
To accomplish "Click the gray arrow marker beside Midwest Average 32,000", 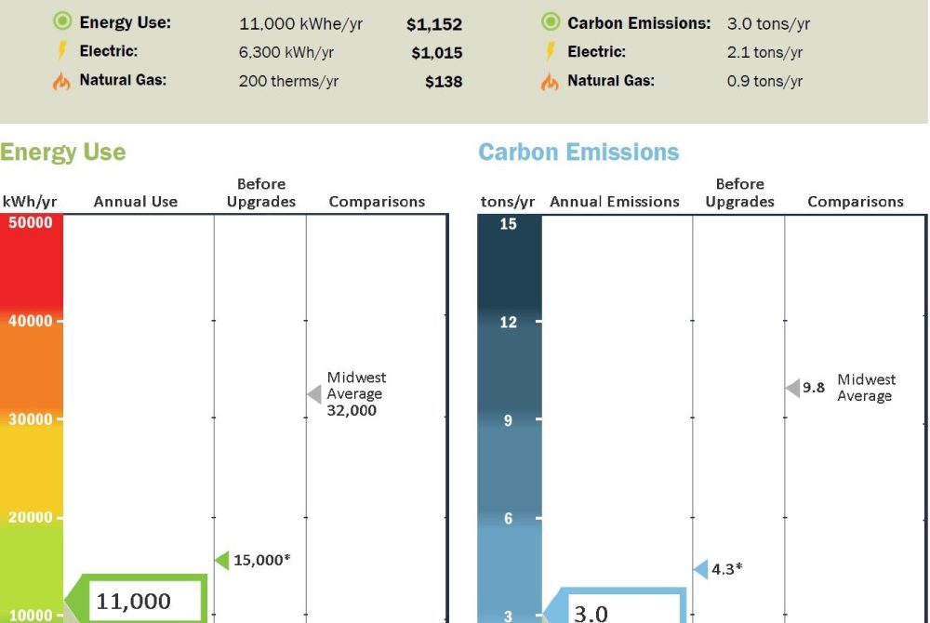I will 314,394.
